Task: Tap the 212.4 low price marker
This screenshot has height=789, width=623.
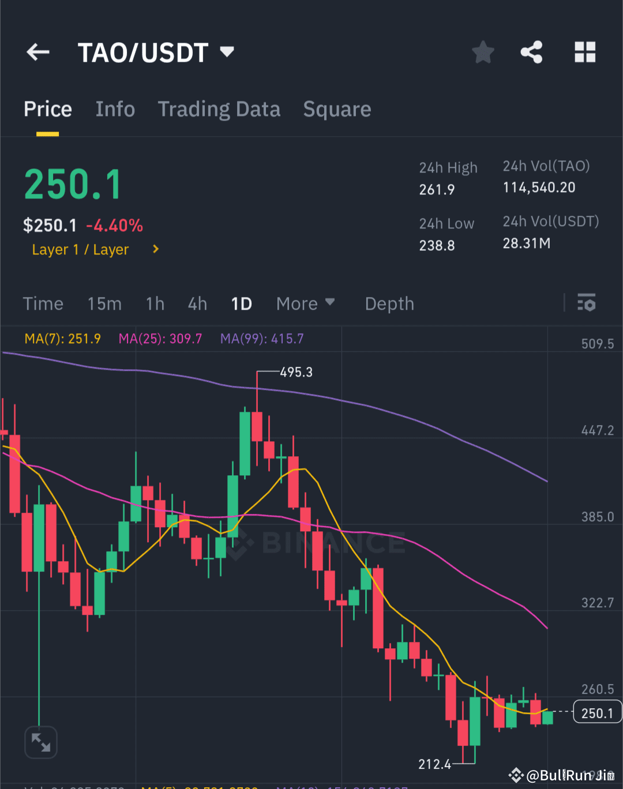Action: point(435,764)
